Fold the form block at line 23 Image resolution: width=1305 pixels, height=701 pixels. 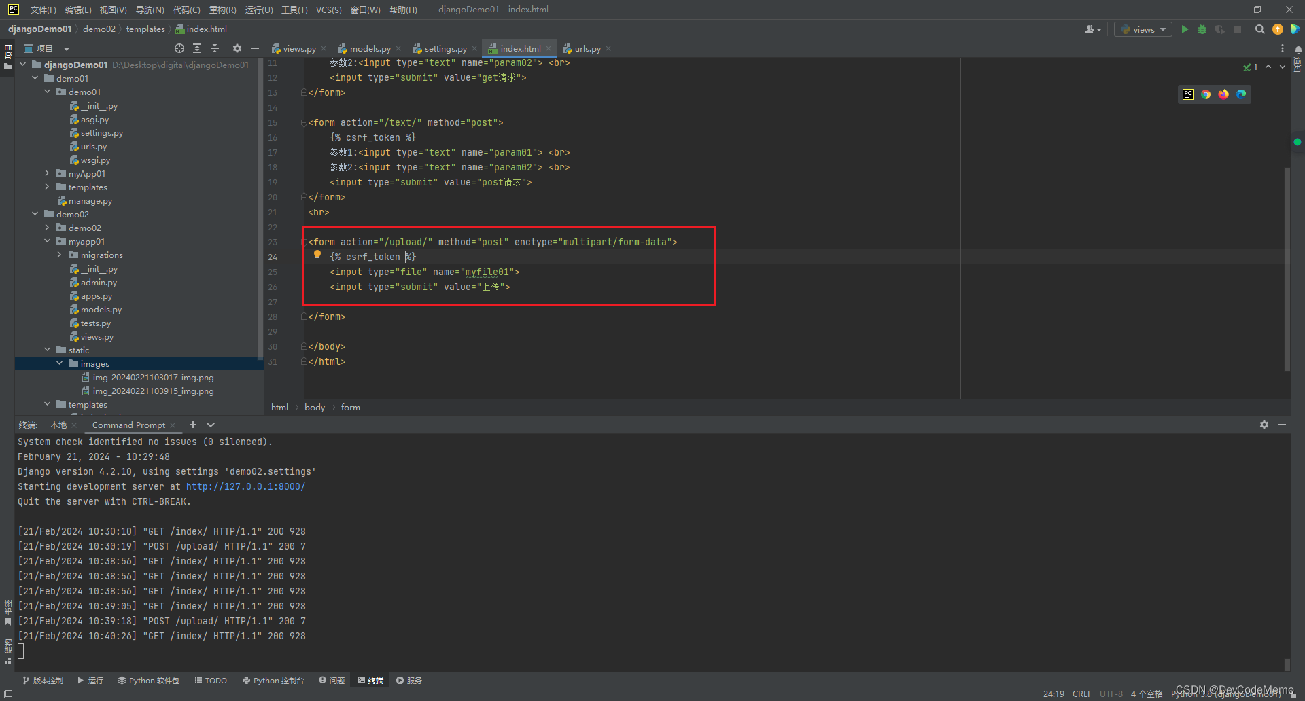(304, 242)
